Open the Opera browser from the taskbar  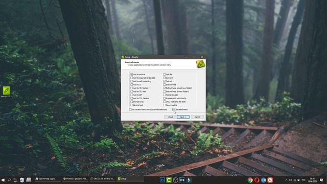tap(257, 180)
